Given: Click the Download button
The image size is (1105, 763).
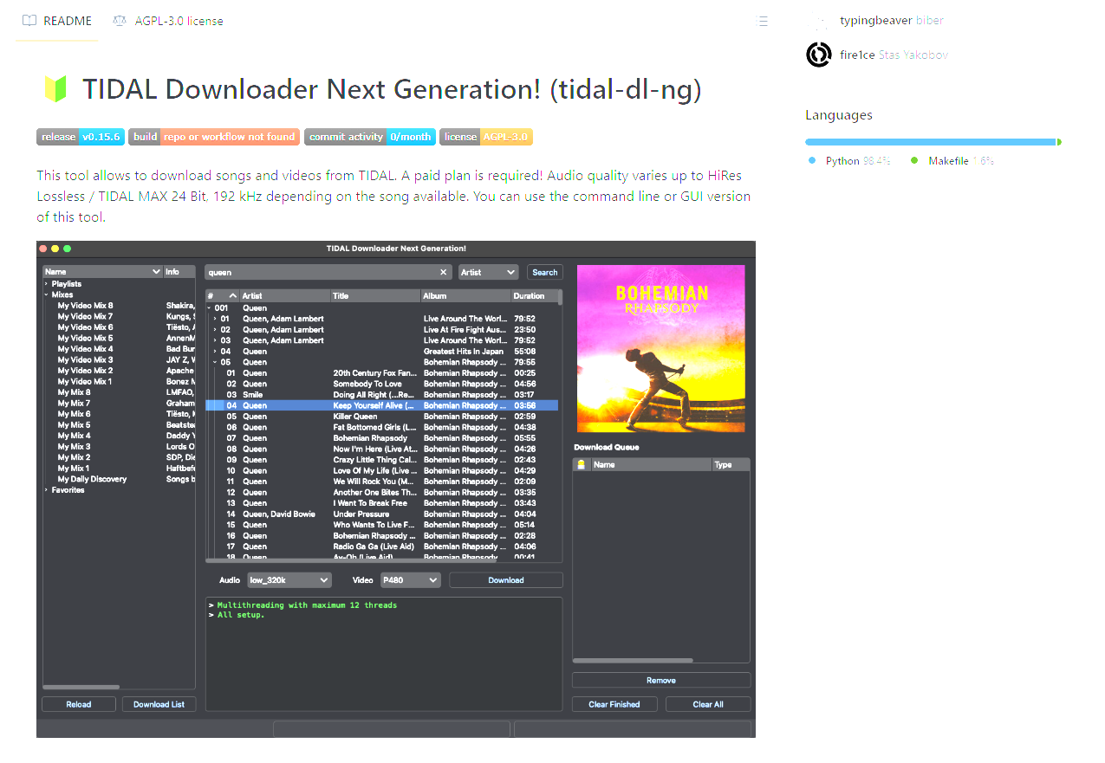Looking at the screenshot, I should click(506, 580).
